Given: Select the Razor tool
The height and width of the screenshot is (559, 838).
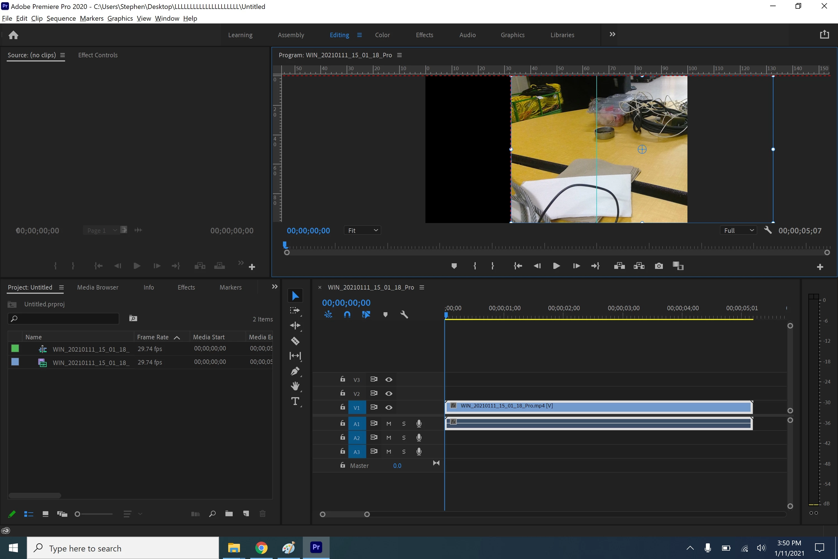Looking at the screenshot, I should point(295,341).
